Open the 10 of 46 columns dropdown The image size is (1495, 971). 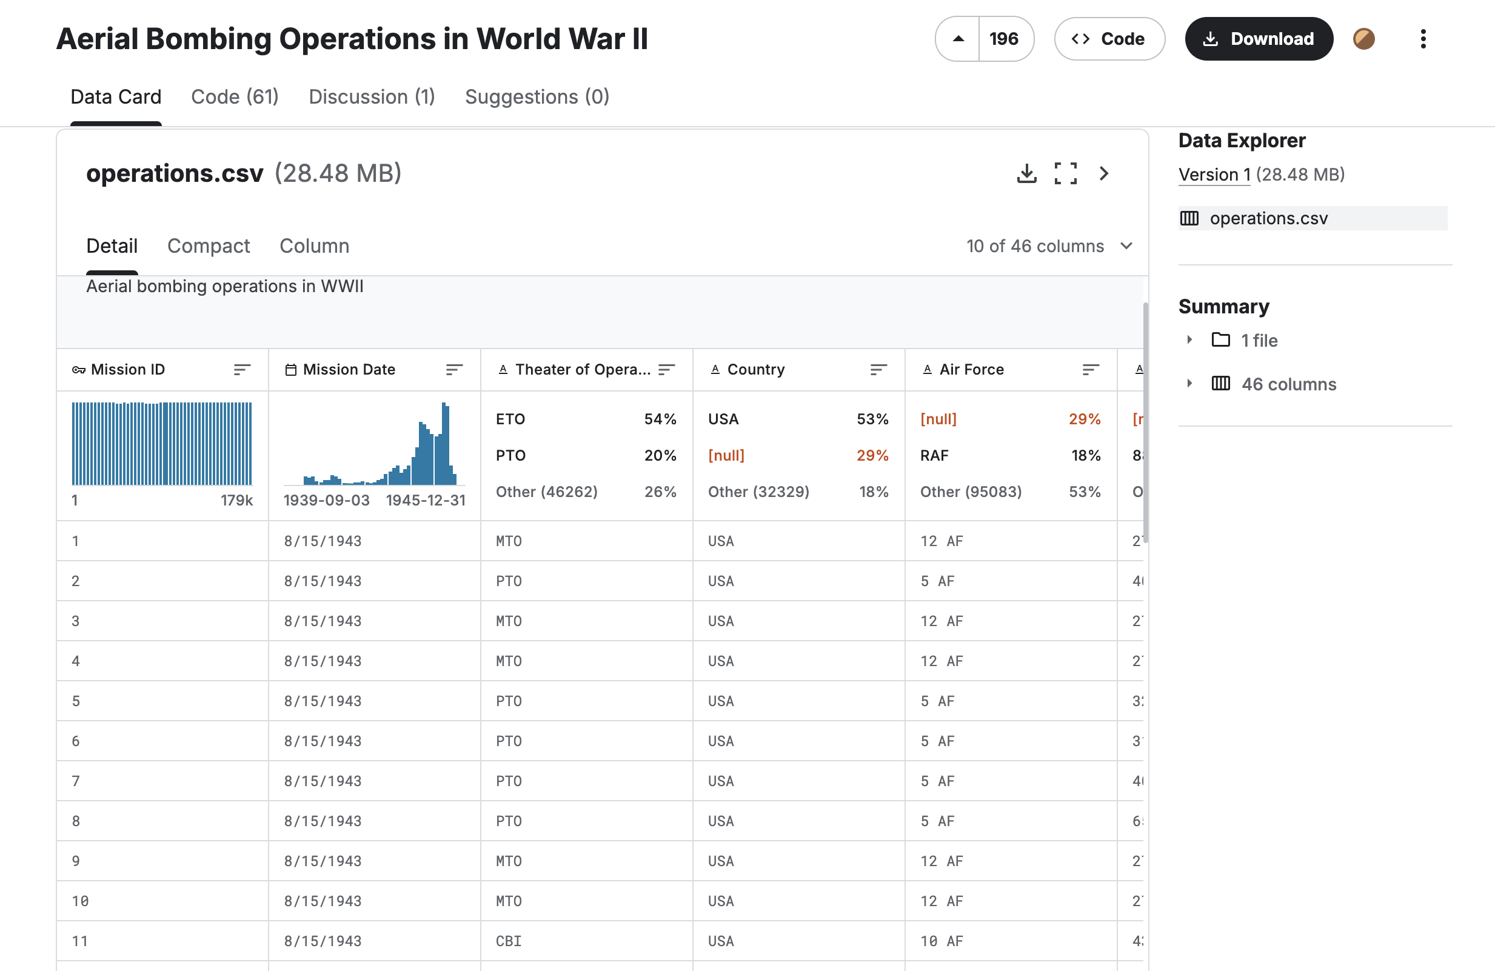point(1049,246)
